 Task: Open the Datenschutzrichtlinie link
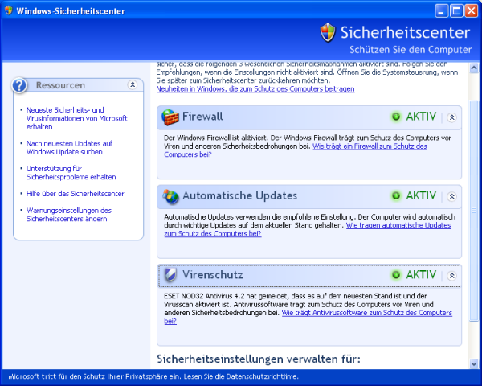(262, 376)
